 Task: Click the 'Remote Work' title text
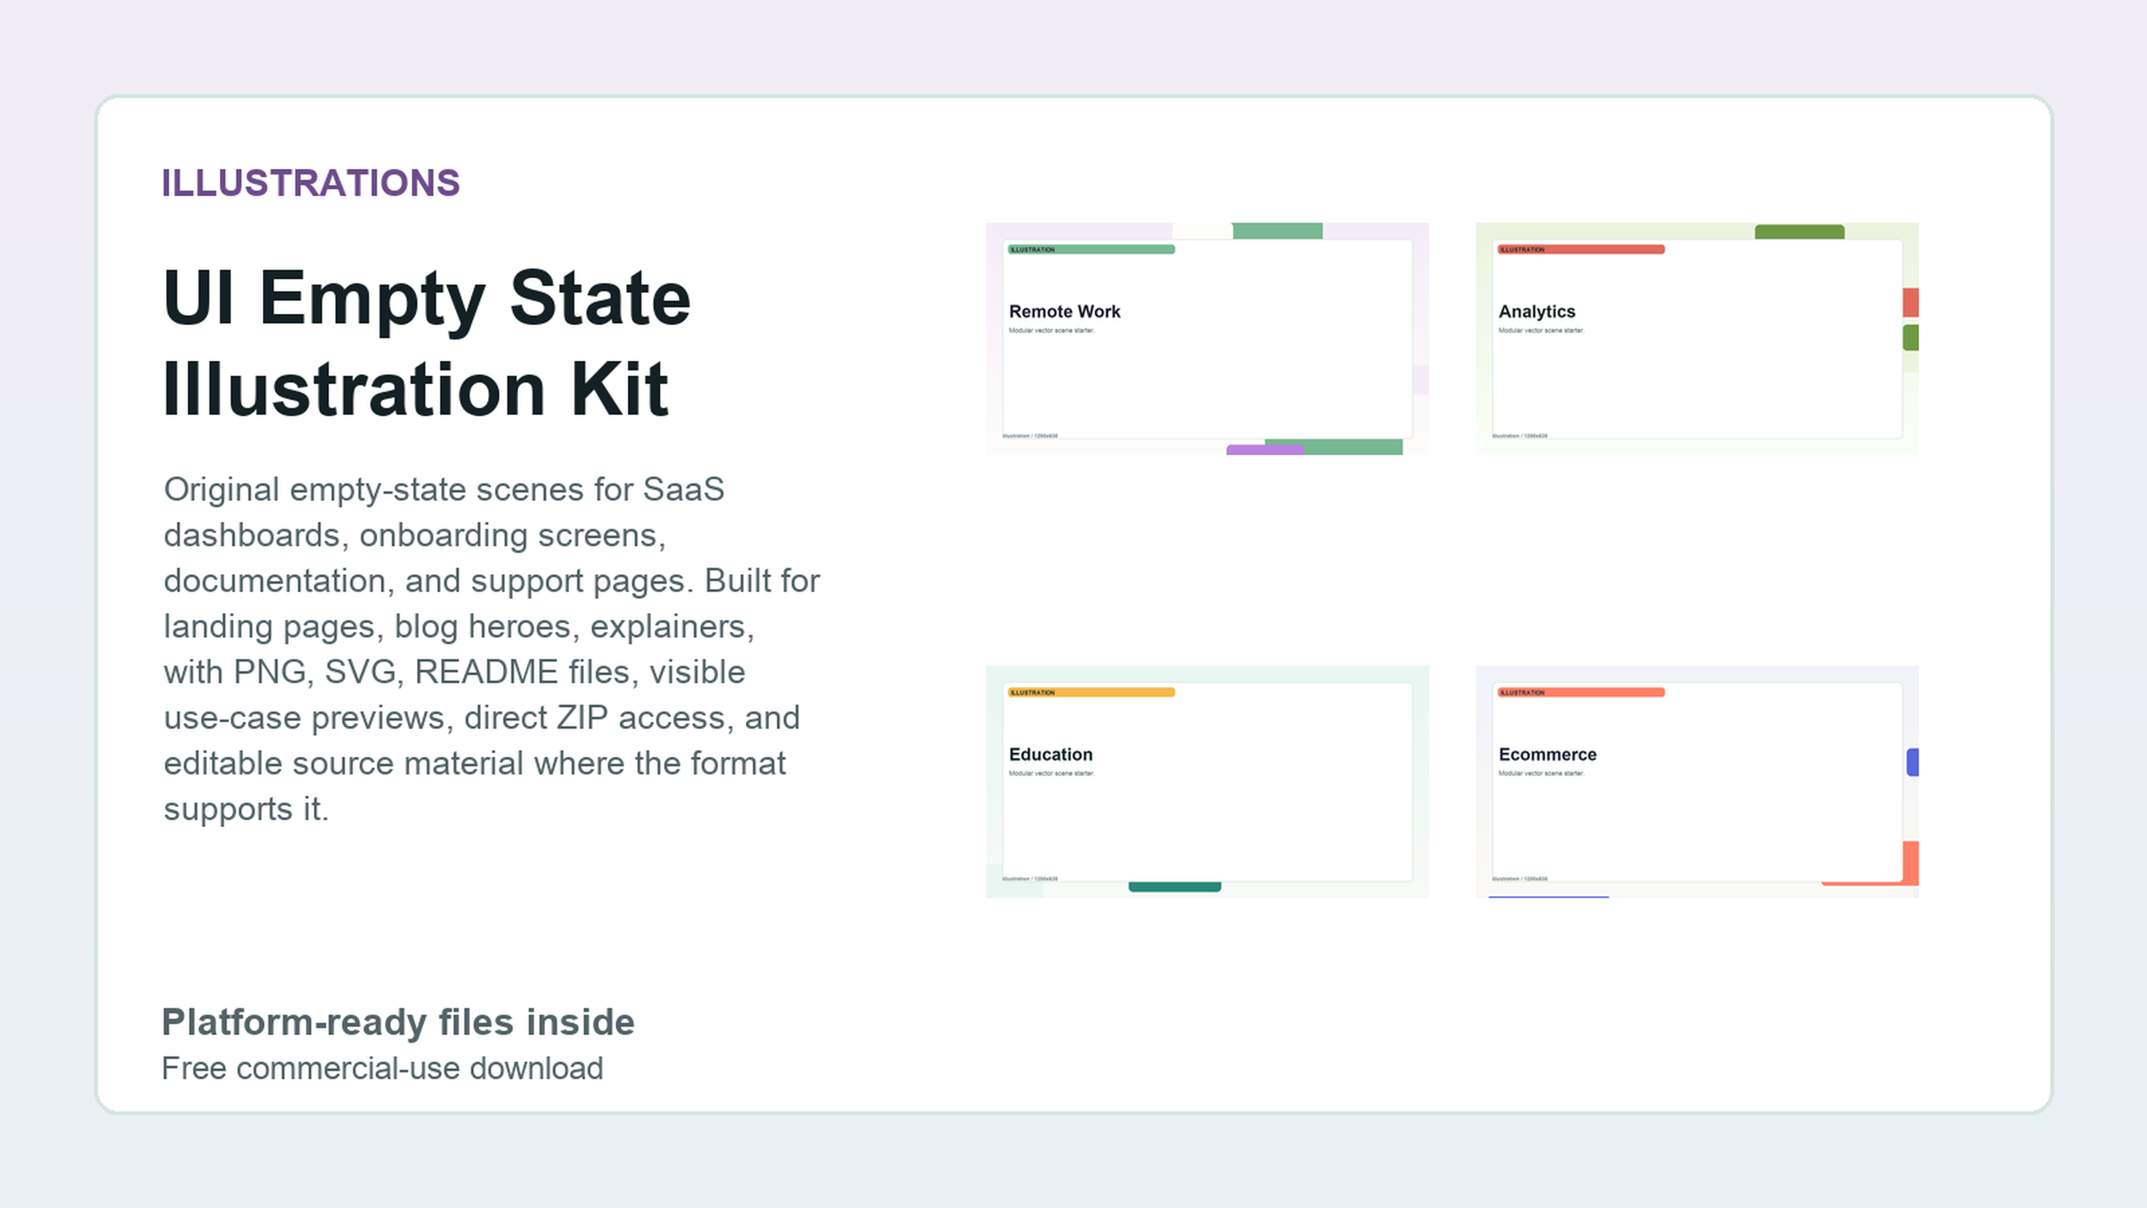(1064, 311)
